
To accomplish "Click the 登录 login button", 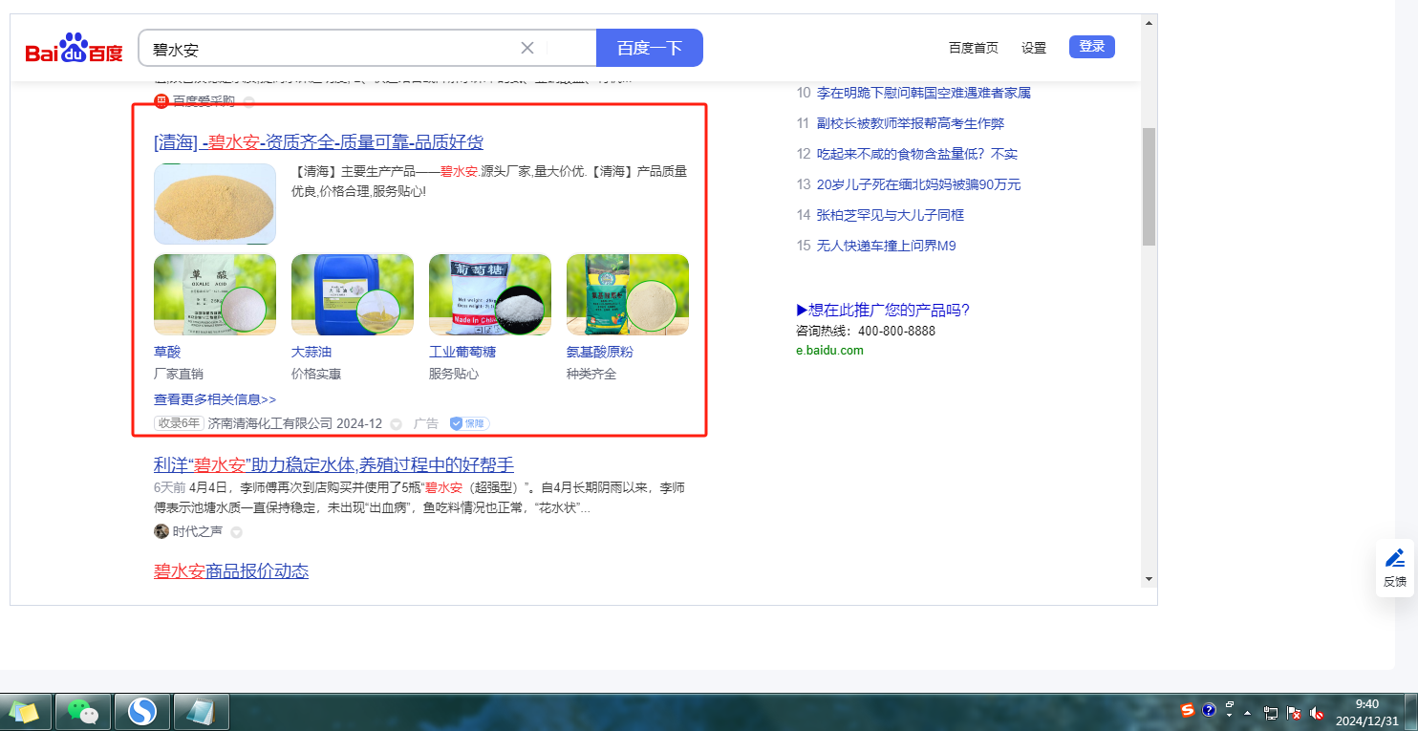I will [1092, 47].
